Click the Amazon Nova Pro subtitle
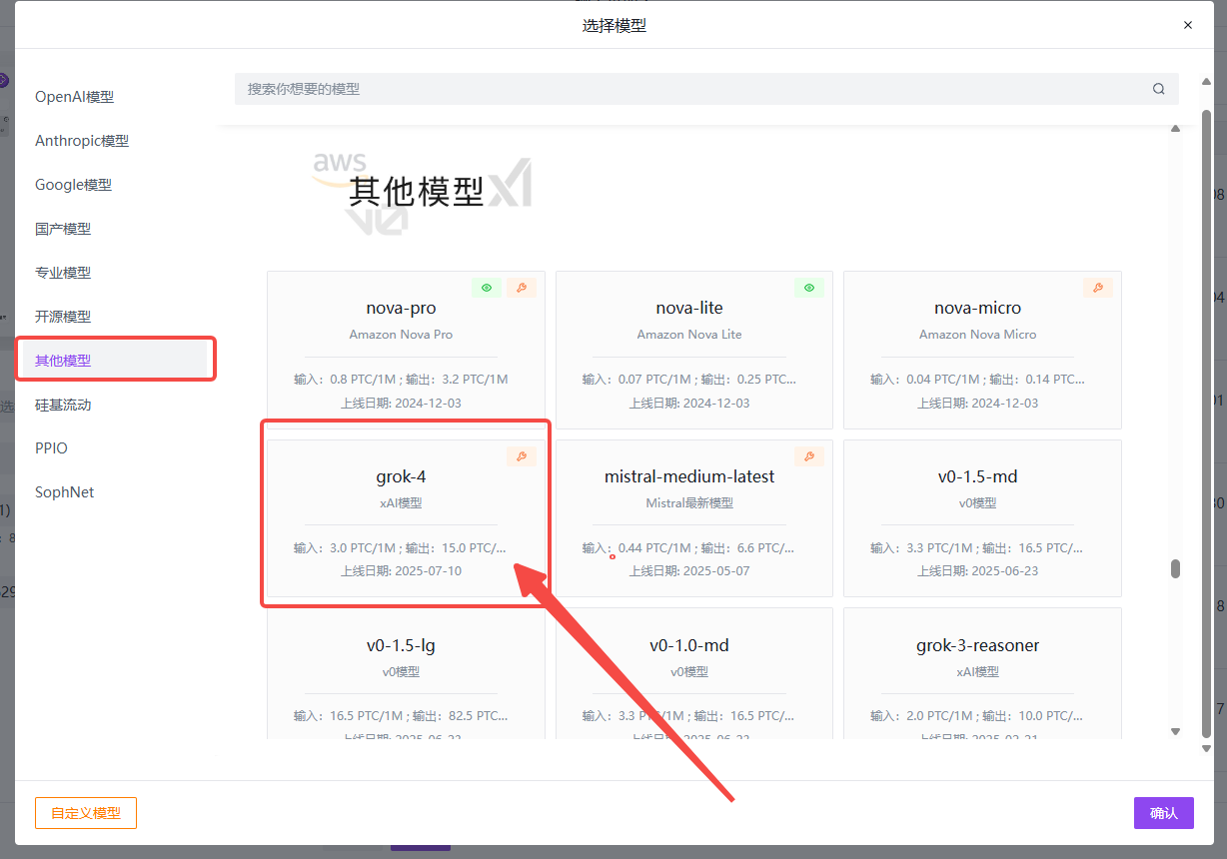 click(x=401, y=334)
